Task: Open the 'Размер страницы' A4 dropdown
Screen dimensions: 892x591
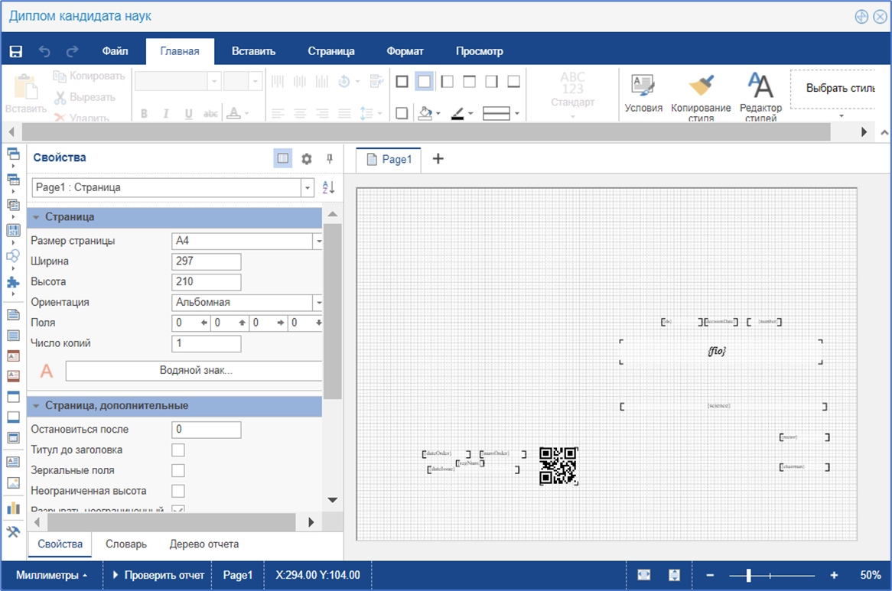Action: click(317, 242)
